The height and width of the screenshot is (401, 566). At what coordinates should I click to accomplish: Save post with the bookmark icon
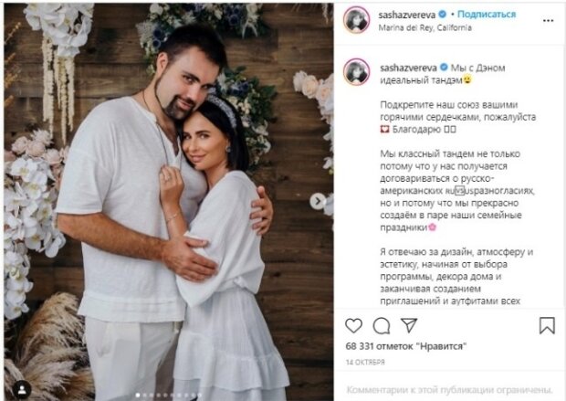coord(547,325)
